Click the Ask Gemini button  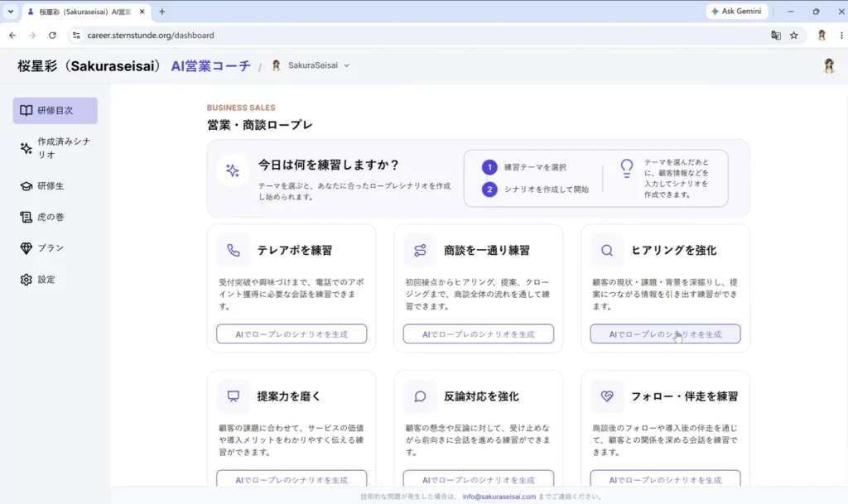[x=736, y=12]
